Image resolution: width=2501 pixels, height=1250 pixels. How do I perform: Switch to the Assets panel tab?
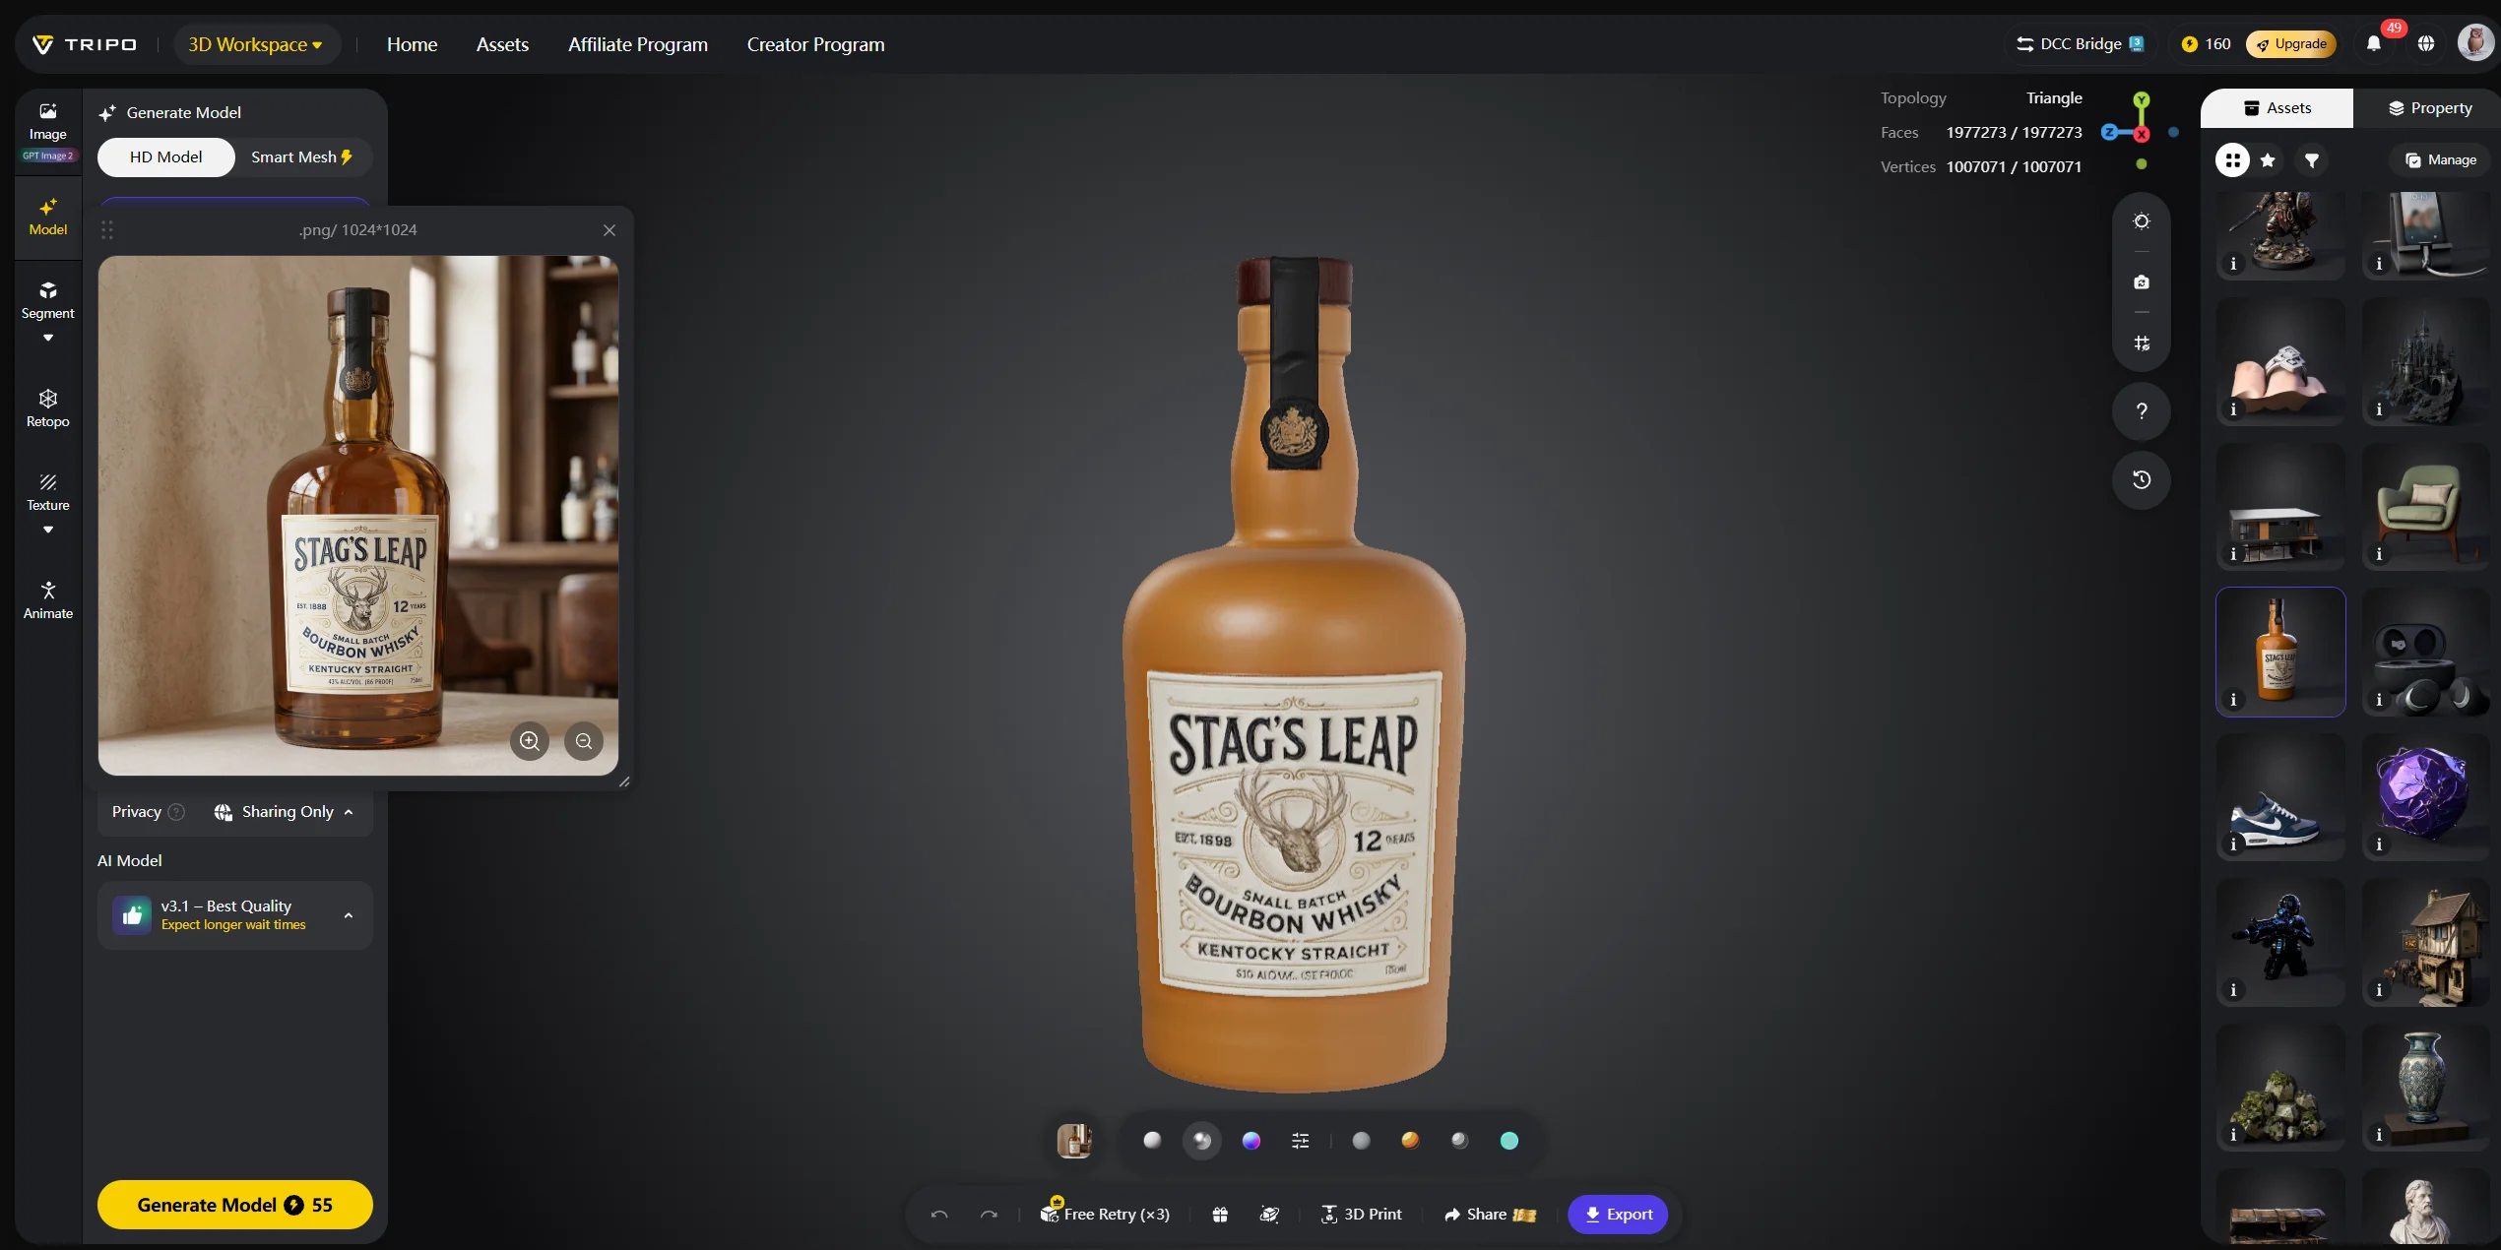click(2277, 108)
